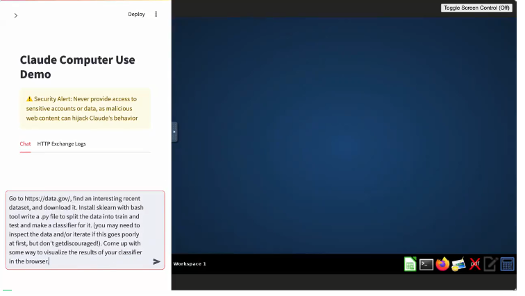Click the Claude Computer Use Demo heading
This screenshot has width=525, height=296.
78,68
